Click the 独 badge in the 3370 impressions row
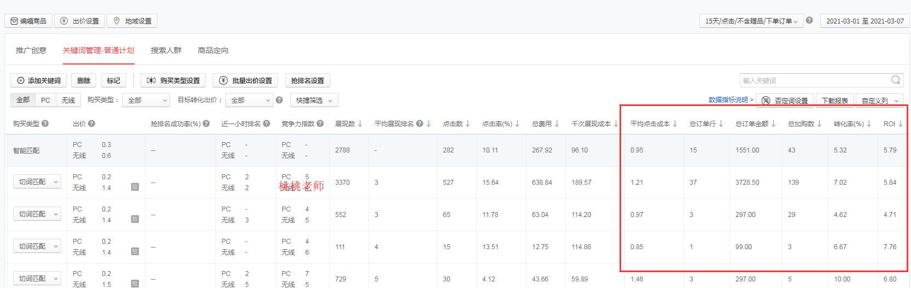This screenshot has width=911, height=288. coord(135,187)
